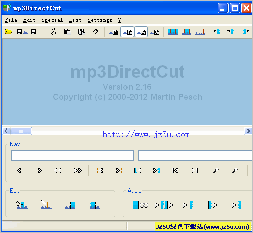Open the List menu
253x233 pixels.
75,20
